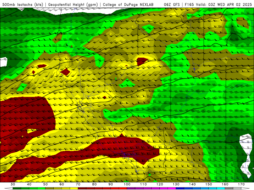Pick the dark red 75–80 kt swatch
Viewport: 254px width, 190px height.
(x=90, y=188)
